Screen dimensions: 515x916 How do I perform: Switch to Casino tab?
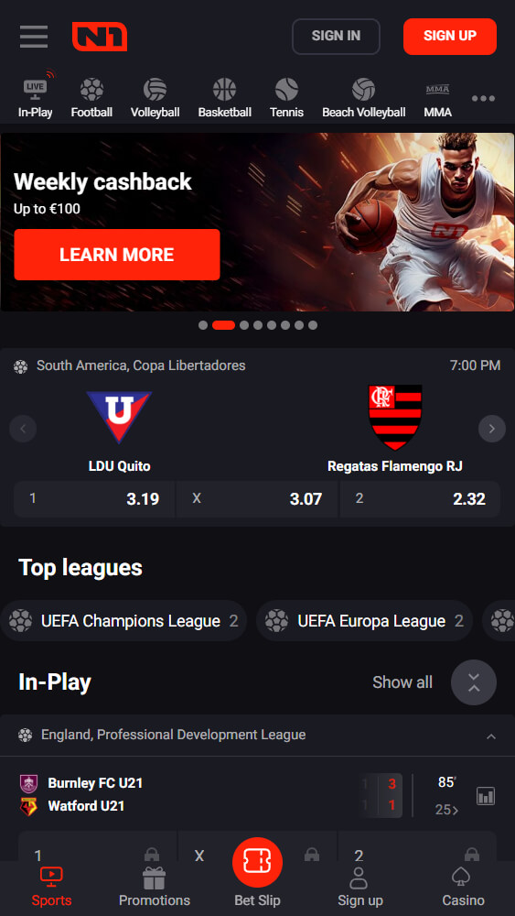463,886
